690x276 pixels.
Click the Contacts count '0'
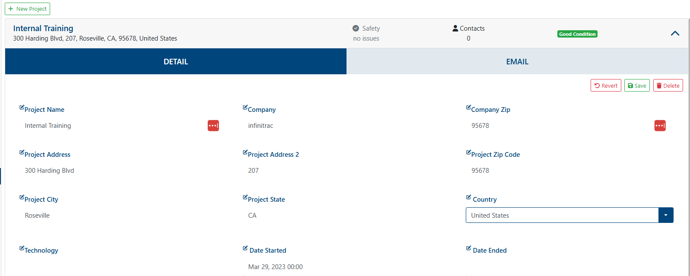click(468, 38)
